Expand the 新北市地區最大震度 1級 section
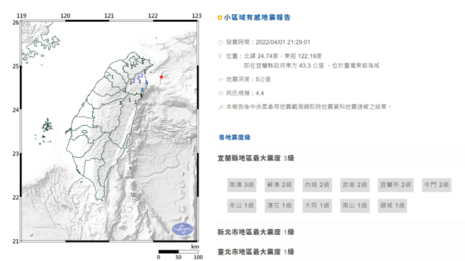This screenshot has height=261, width=465. click(x=341, y=232)
